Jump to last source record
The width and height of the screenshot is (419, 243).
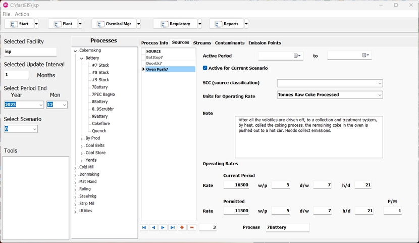point(173,228)
